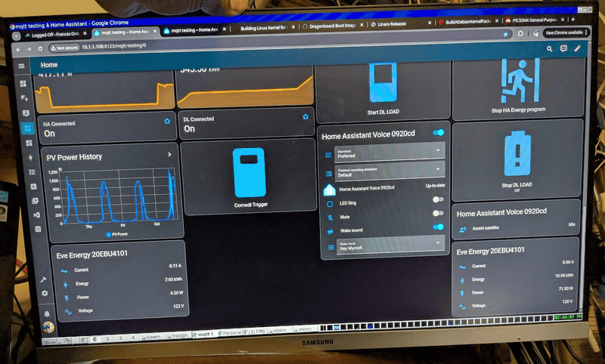Click the Assist satellite icon
The image size is (605, 364).
pos(463,230)
